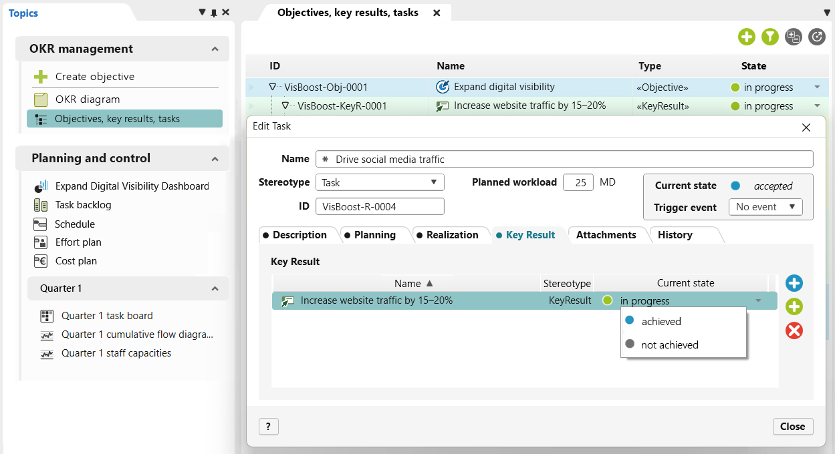Click the Name column header in main table
Screen dimensions: 835x454
(x=451, y=66)
